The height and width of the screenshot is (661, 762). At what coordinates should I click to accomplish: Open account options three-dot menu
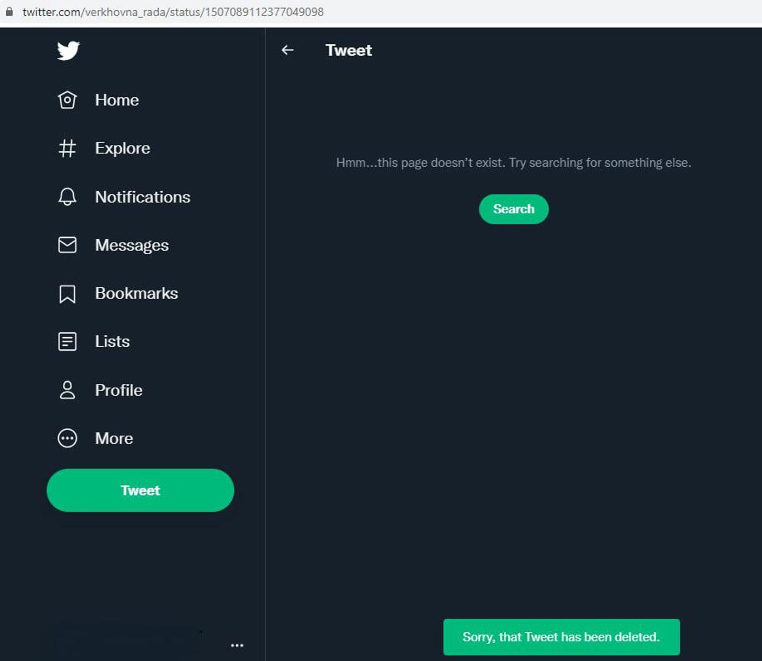tap(237, 646)
